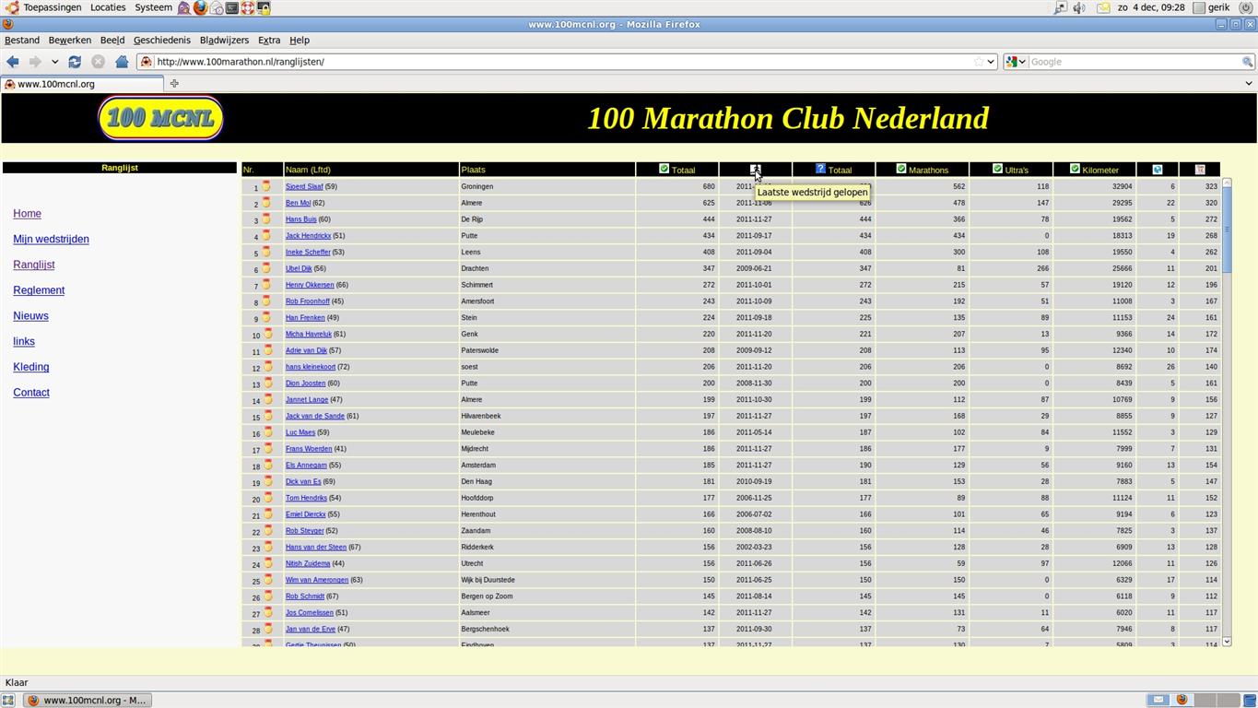The width and height of the screenshot is (1258, 708).
Task: Open the Contact link
Action: pyautogui.click(x=31, y=393)
